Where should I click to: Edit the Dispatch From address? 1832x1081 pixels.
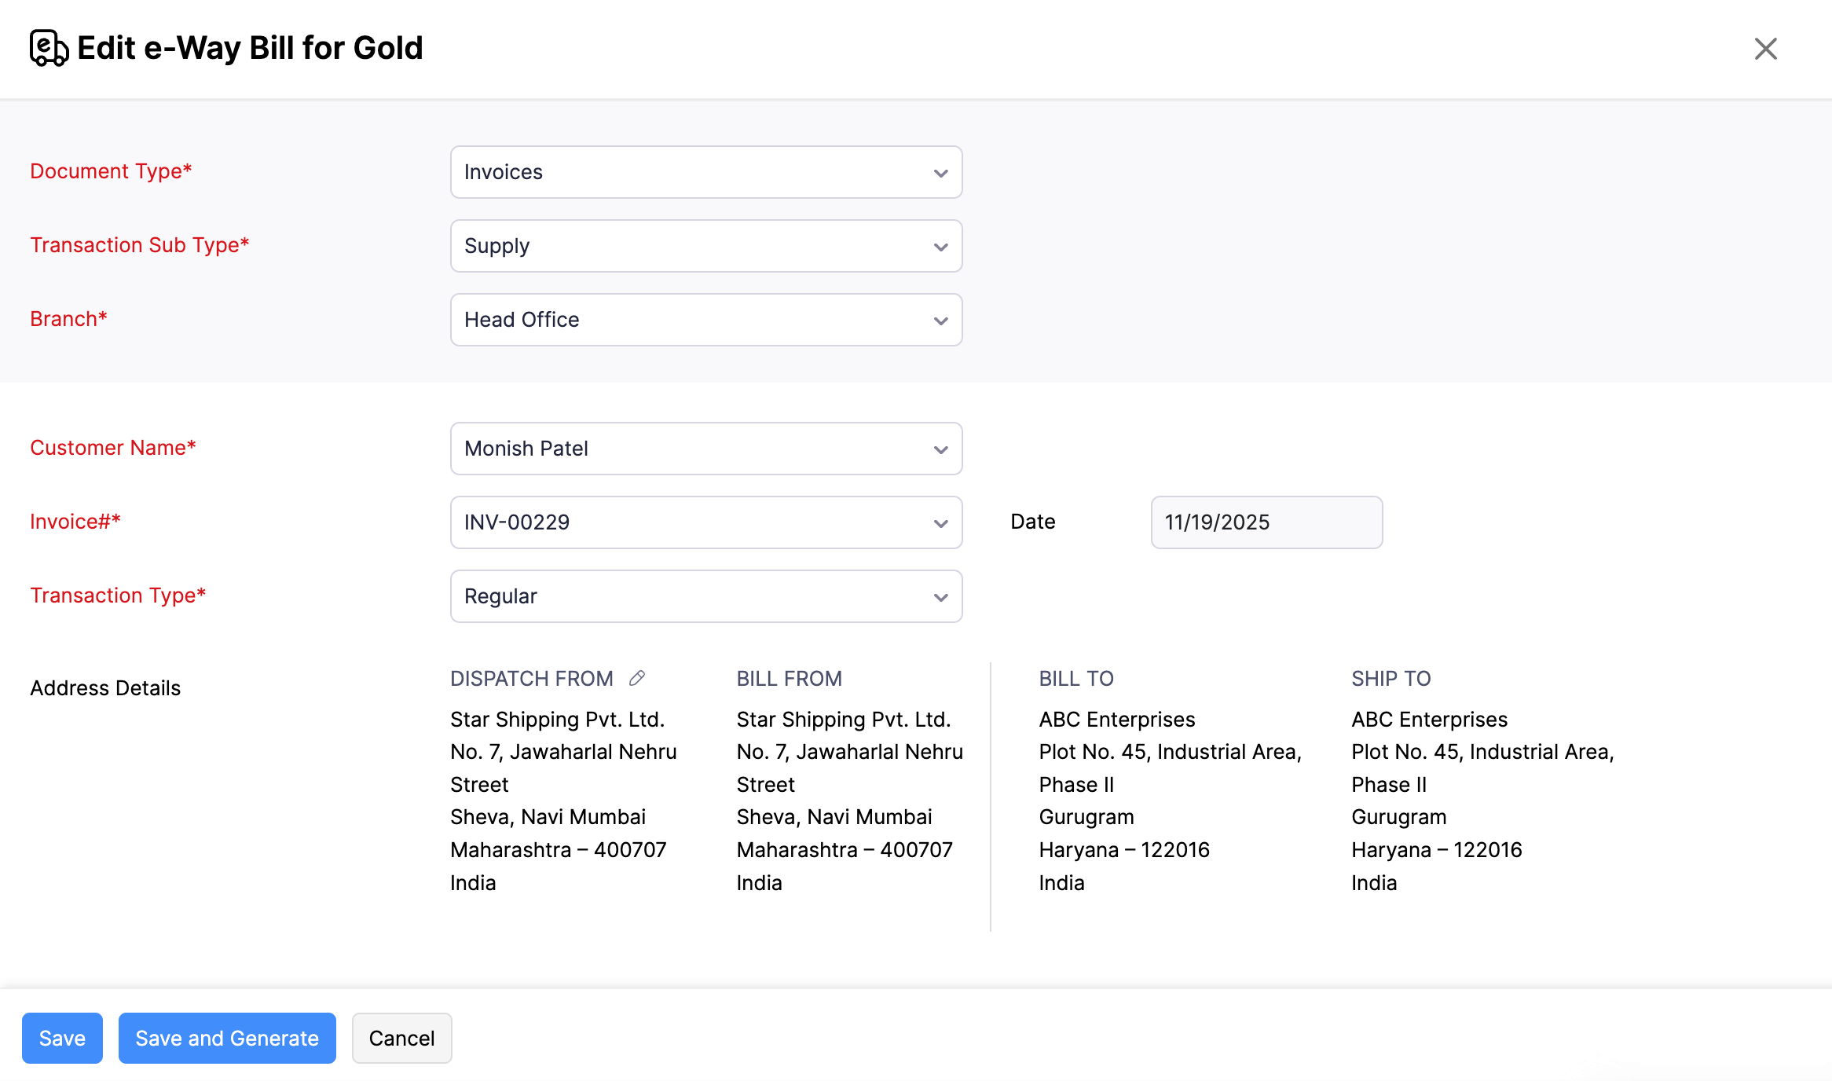[x=636, y=677]
